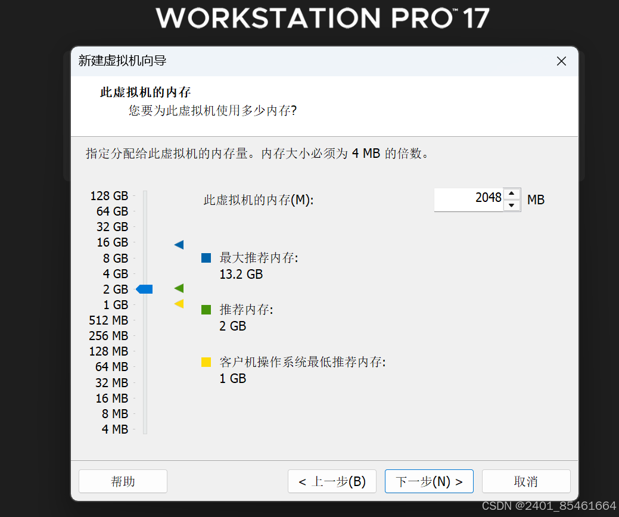Click the yellow square legend for 客户机操作系统最低推荐内存
This screenshot has width=619, height=517.
pos(206,362)
